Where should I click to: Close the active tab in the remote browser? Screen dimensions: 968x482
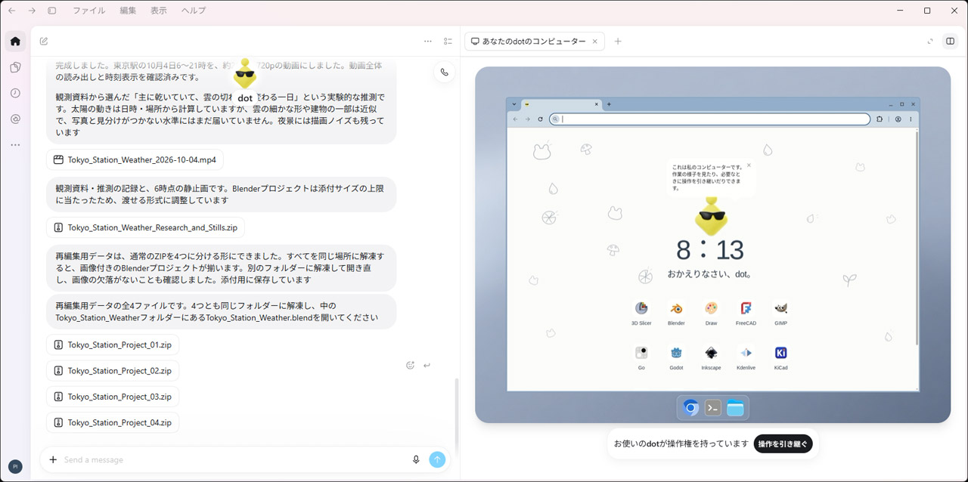596,104
